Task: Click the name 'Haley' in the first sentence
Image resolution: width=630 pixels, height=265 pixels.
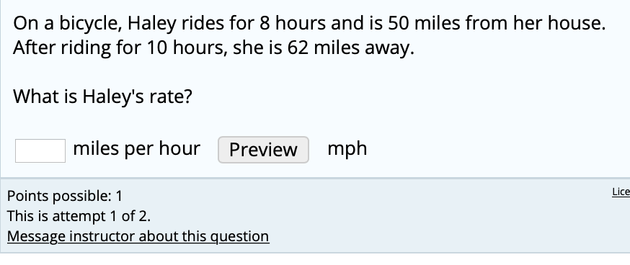Action: tap(152, 23)
